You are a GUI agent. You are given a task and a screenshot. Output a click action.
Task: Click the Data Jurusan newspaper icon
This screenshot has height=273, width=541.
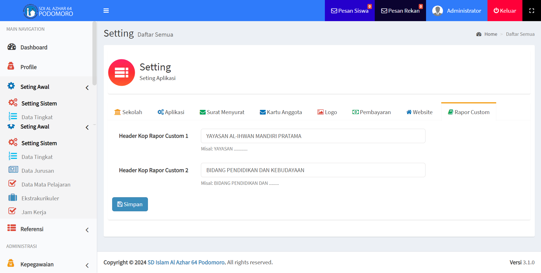click(x=13, y=170)
